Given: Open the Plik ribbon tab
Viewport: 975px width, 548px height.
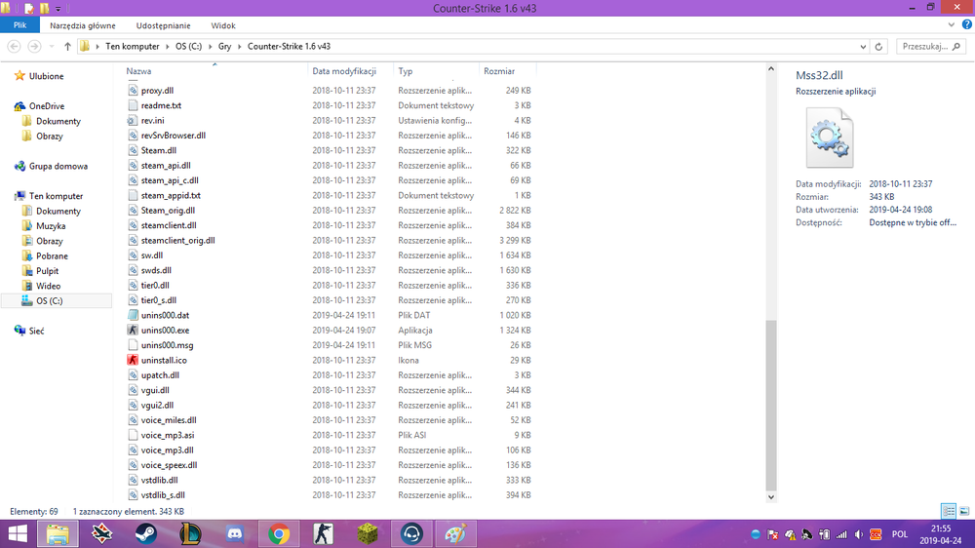Looking at the screenshot, I should (19, 25).
